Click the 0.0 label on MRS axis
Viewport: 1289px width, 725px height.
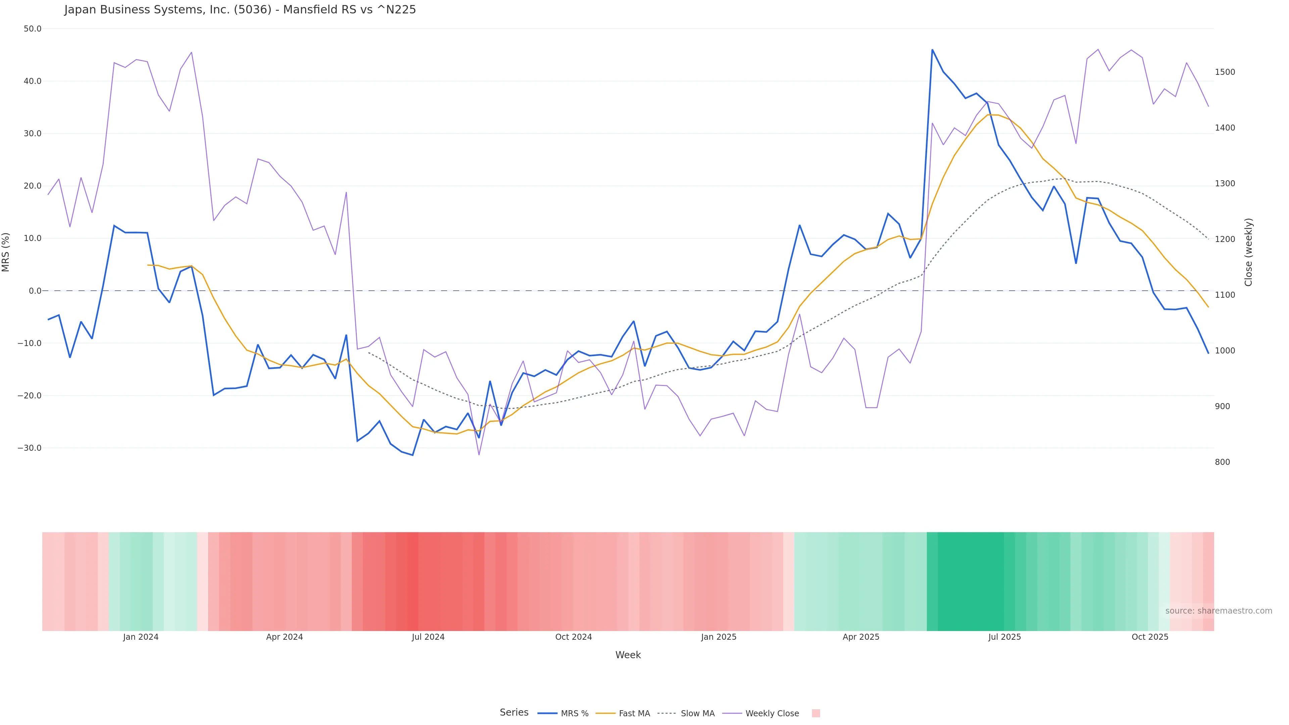(35, 291)
